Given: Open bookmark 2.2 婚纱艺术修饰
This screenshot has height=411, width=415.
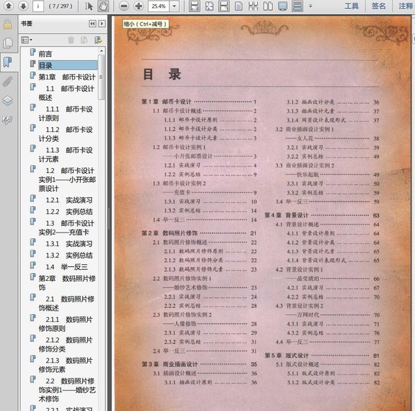Looking at the screenshot, I should point(67,390).
